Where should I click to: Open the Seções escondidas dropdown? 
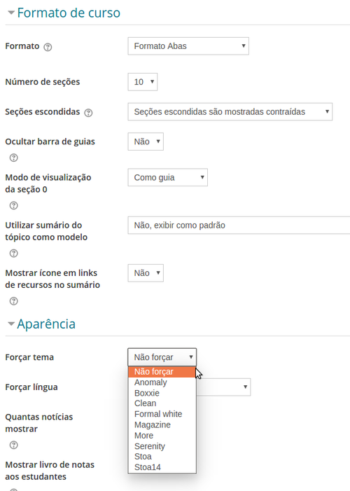[230, 111]
